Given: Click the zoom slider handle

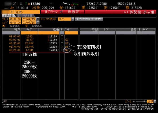Looking at the screenshot, I should point(145,101).
